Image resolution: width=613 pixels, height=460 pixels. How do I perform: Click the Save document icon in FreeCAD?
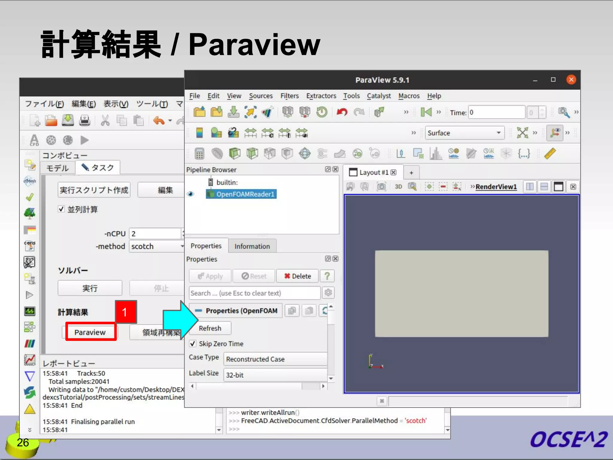point(68,120)
